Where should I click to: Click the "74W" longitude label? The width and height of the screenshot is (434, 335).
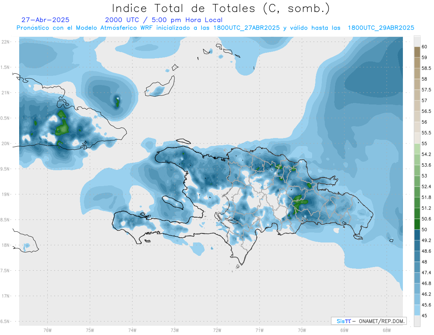pos(132,330)
